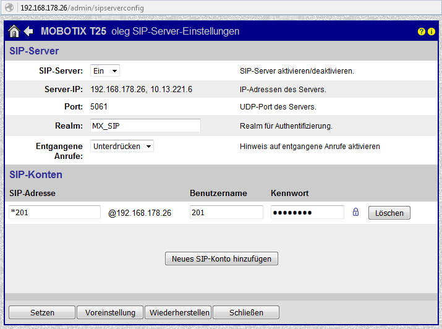Click the Setzen button
442x329 pixels.
tap(42, 312)
